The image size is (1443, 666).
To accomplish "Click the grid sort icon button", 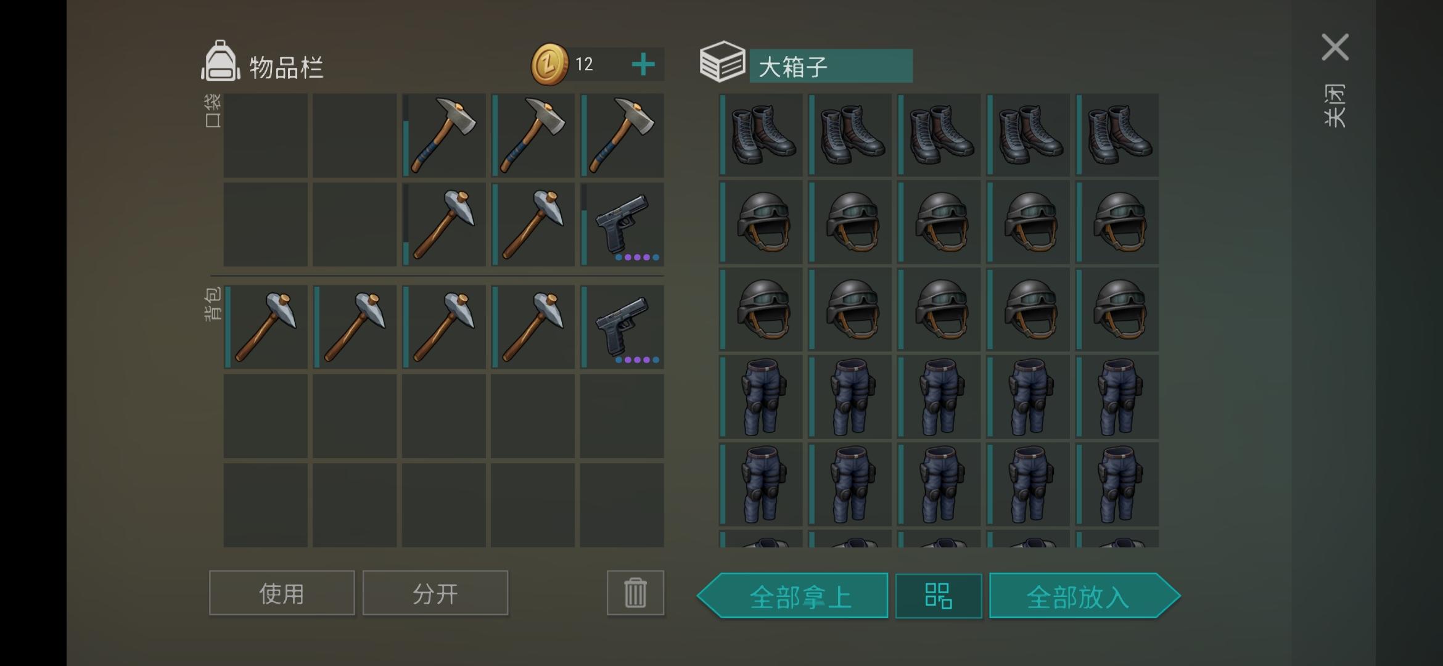I will (x=938, y=596).
